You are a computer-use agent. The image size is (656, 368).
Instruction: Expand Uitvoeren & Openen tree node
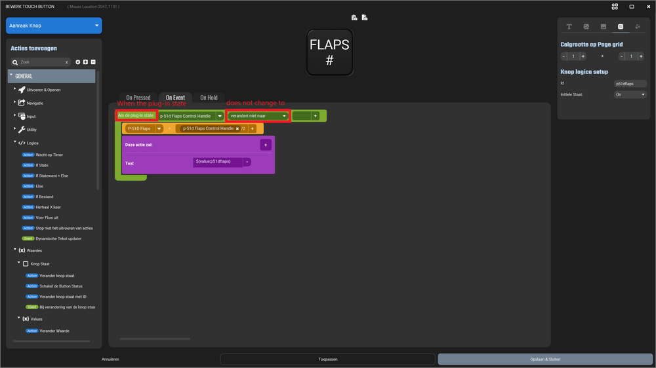point(14,90)
